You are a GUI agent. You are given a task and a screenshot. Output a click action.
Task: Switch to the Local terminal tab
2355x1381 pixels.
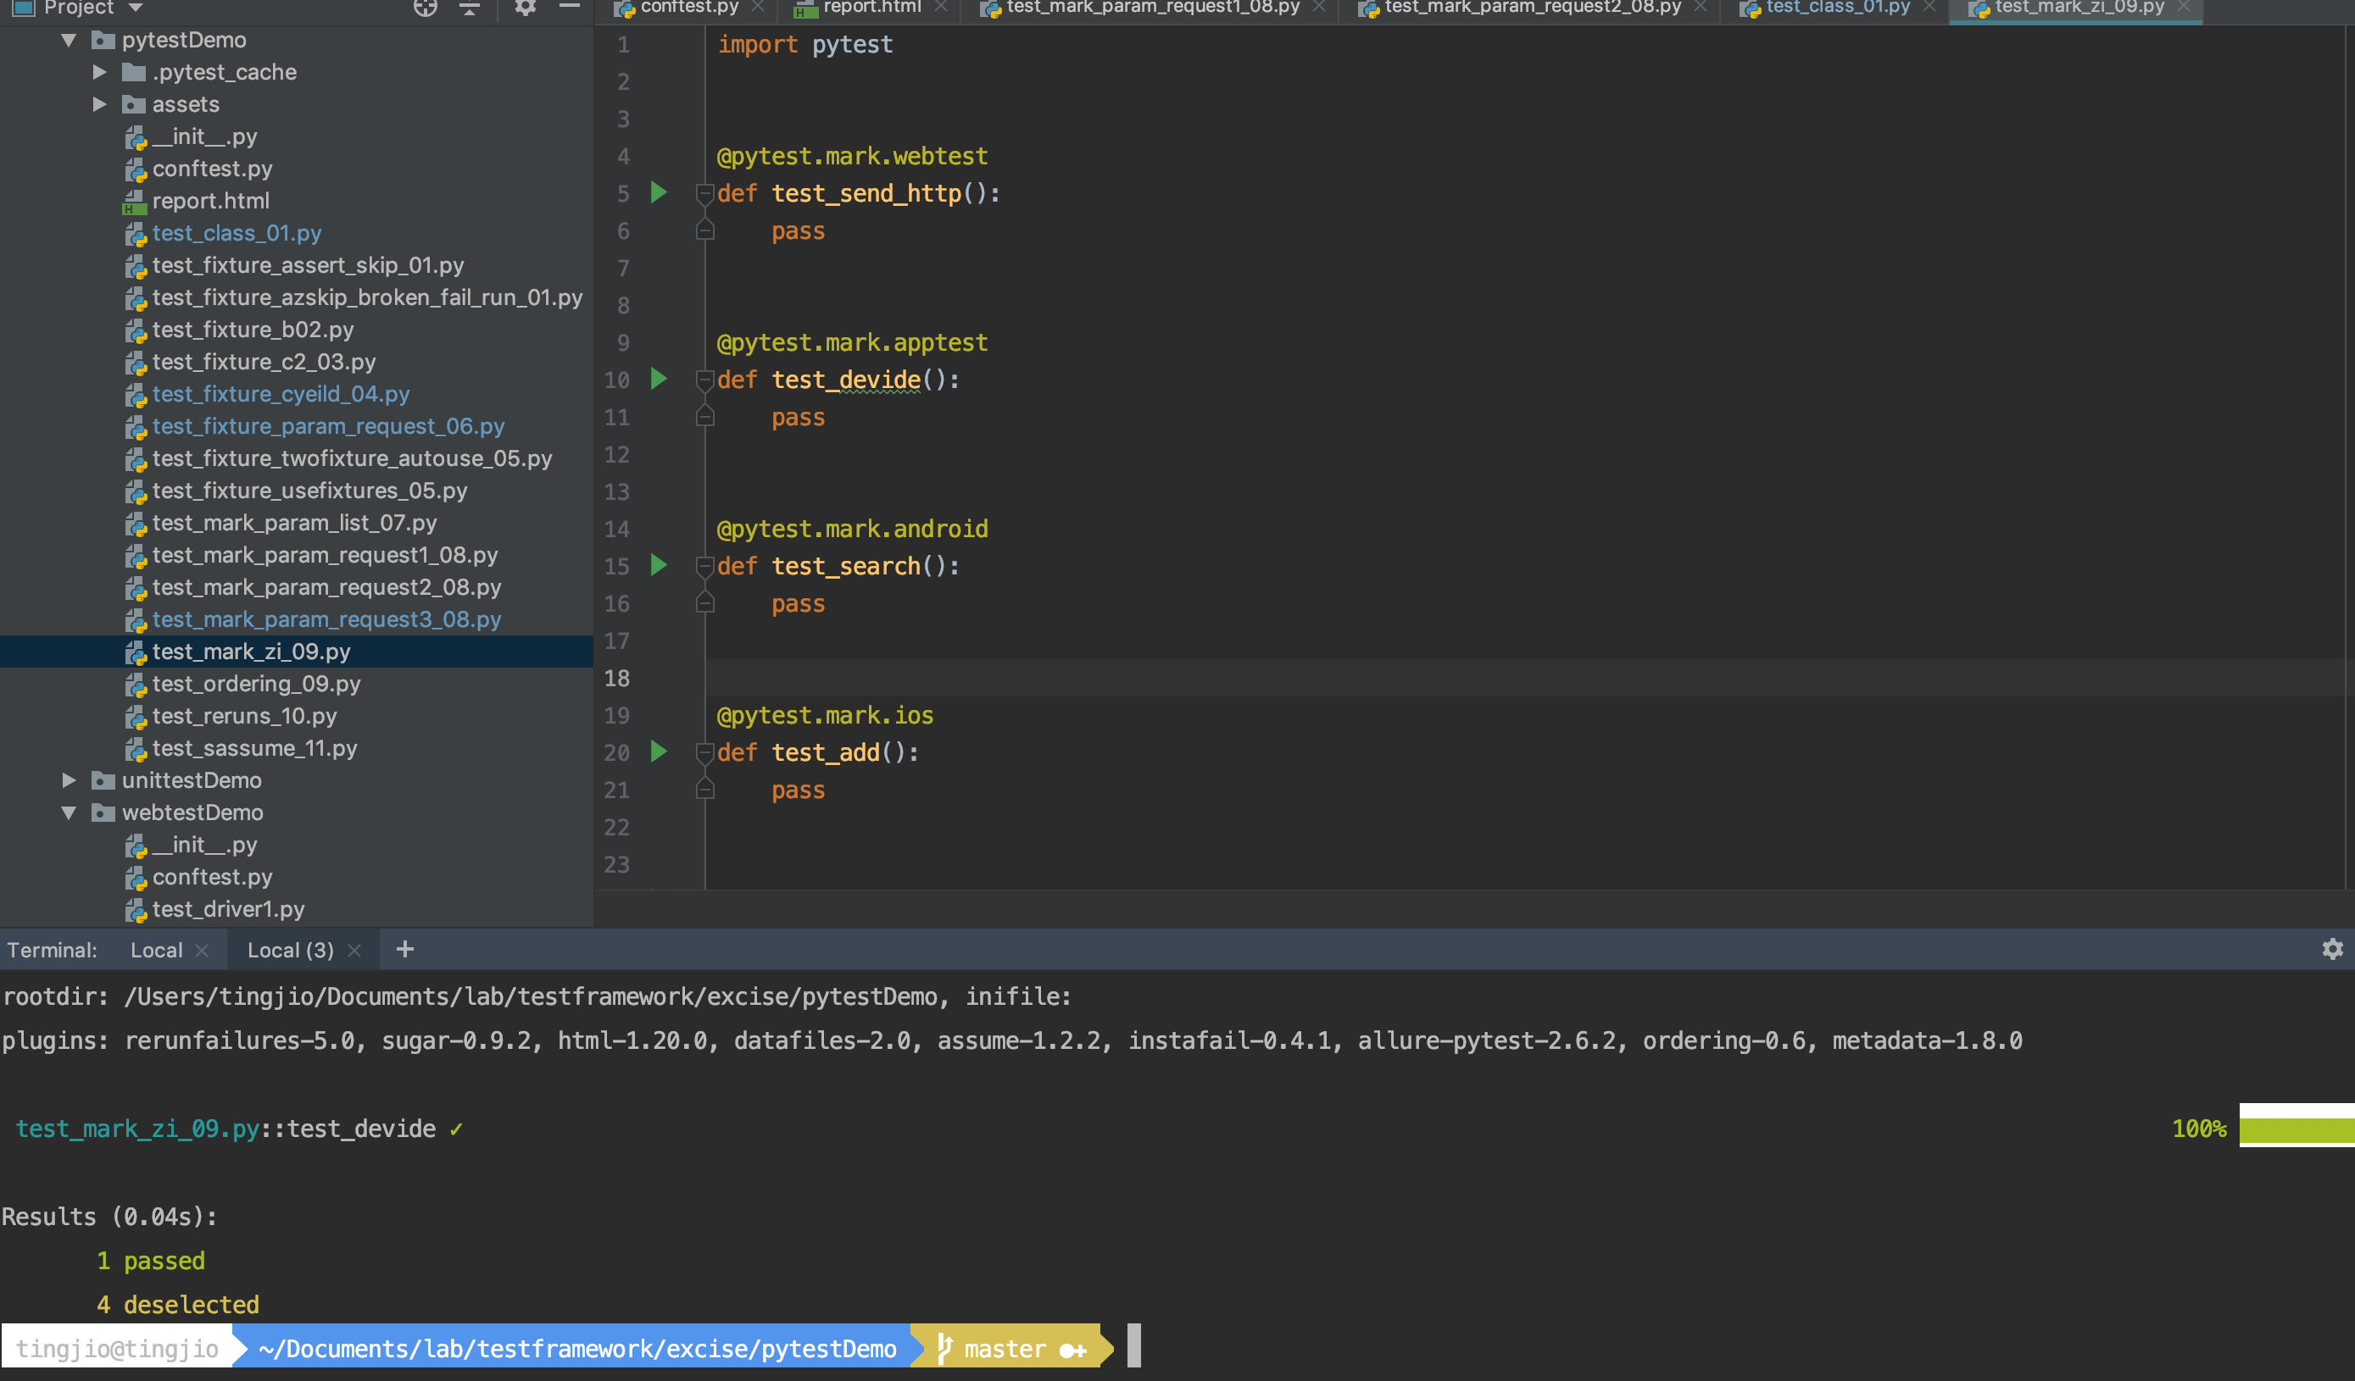pos(156,951)
